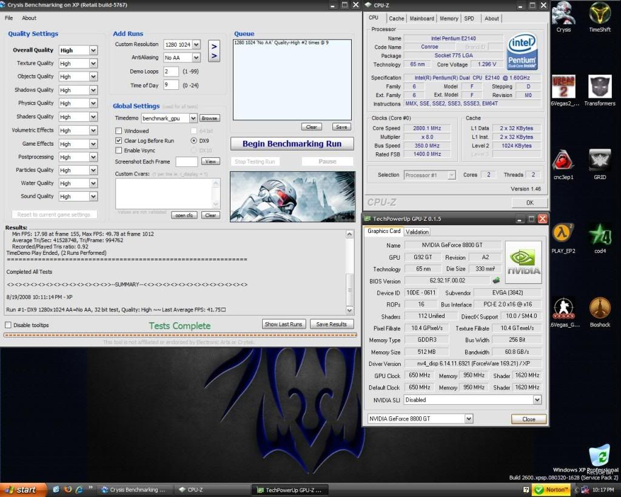This screenshot has width=621, height=497.
Task: Open the File menu
Action: 8,18
